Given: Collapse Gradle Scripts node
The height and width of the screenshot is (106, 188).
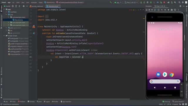Looking at the screenshot, I should 4,36.
